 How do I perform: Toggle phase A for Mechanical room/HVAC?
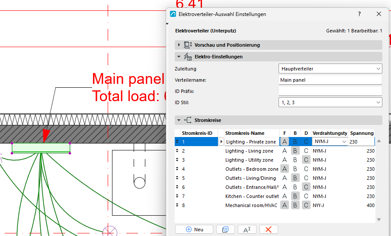(285, 205)
